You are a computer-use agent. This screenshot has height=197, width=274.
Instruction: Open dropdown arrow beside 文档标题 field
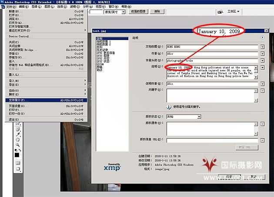click(x=262, y=47)
